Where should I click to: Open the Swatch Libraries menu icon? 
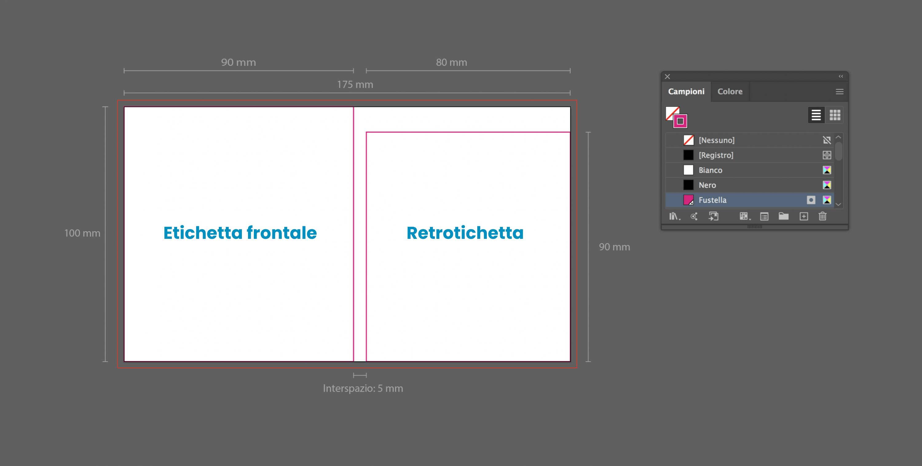point(674,216)
